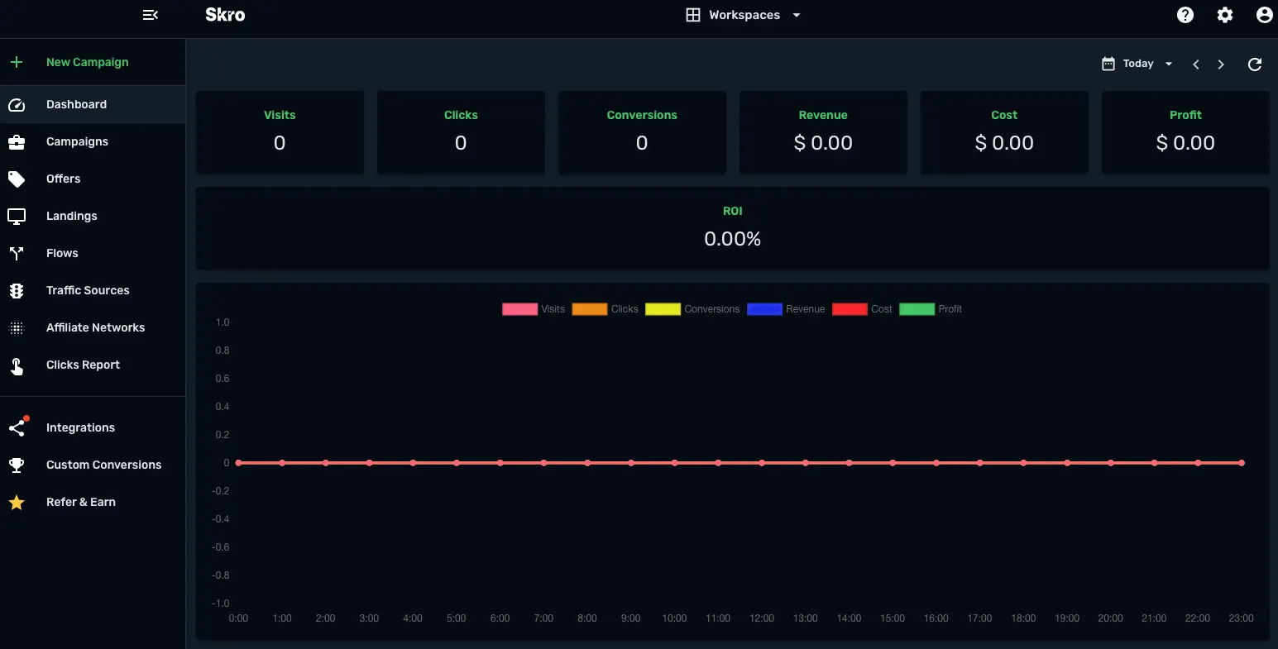Click the Traffic Sources traffic light icon
Screen dimensions: 1278x649
17,290
